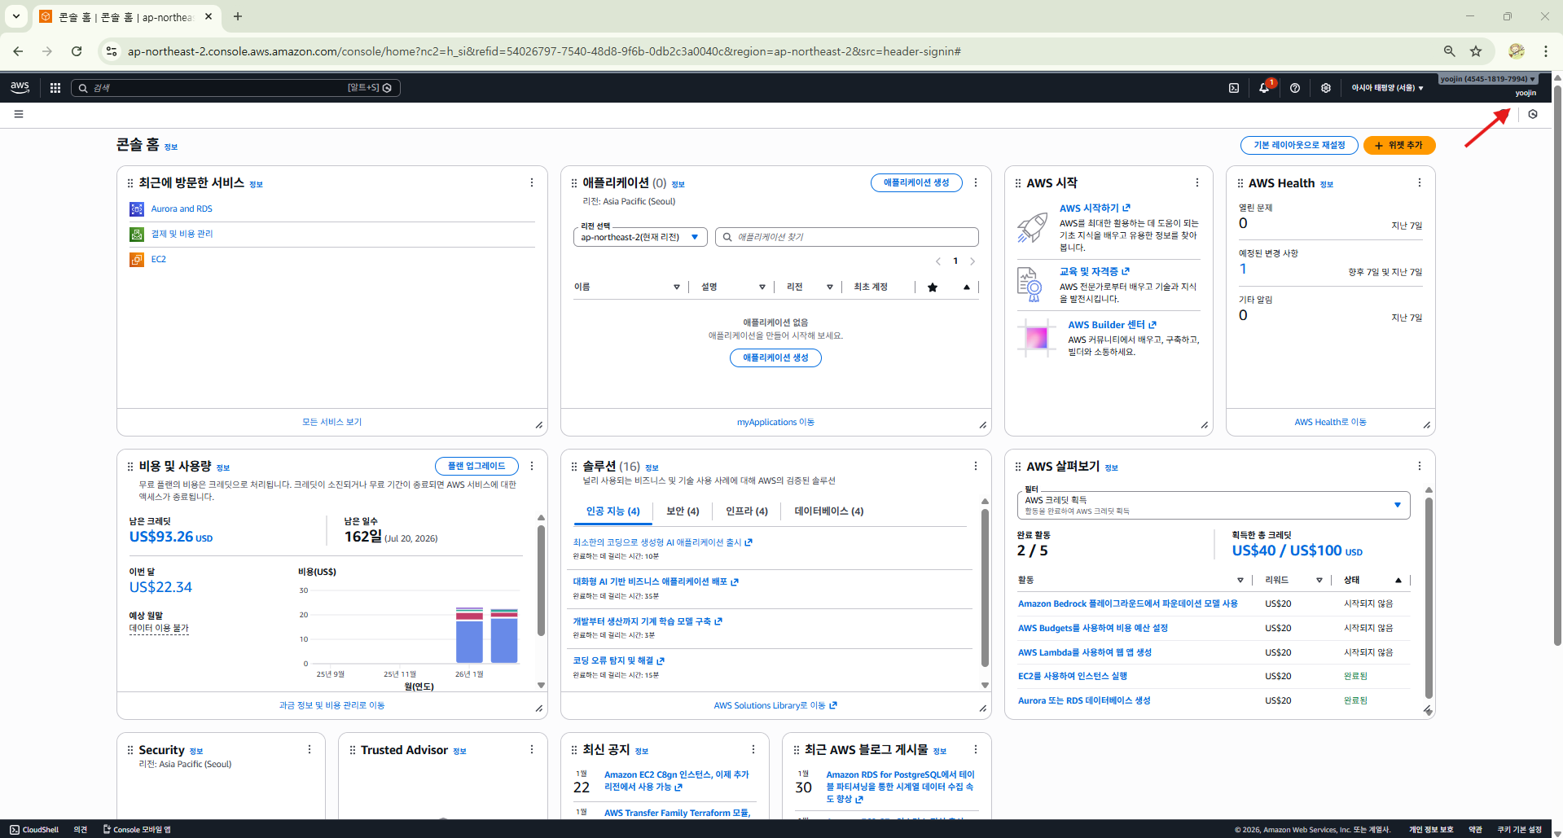Open the three-dot menu of Security widget
This screenshot has height=838, width=1563.
click(x=310, y=749)
